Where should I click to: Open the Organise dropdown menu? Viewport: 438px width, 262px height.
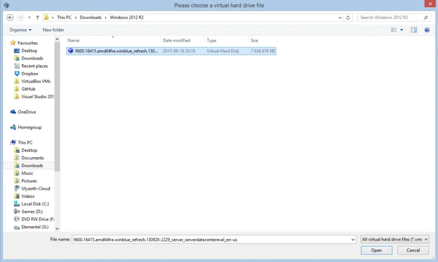[x=21, y=30]
